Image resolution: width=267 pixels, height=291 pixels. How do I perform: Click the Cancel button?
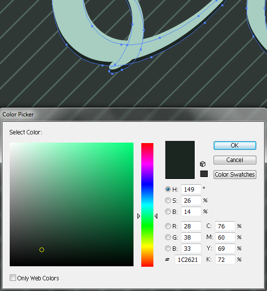pos(235,160)
